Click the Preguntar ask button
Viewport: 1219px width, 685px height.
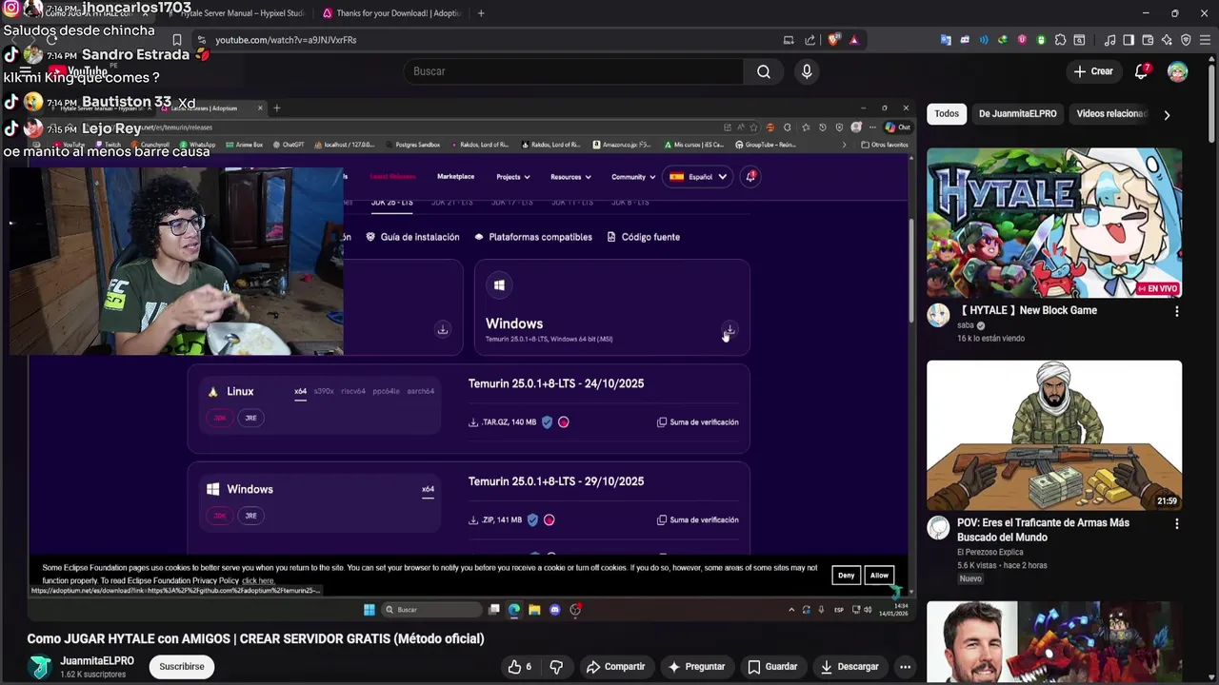696,667
